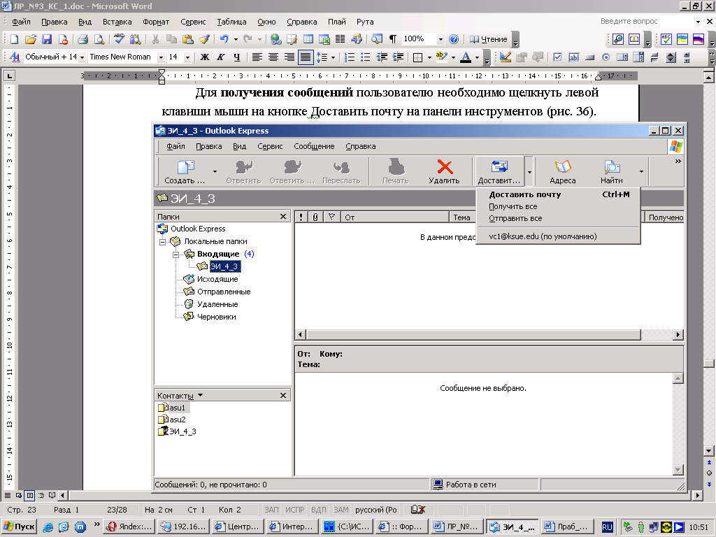Undo the last action with the Undo arrow
The image size is (716, 537).
(x=224, y=39)
